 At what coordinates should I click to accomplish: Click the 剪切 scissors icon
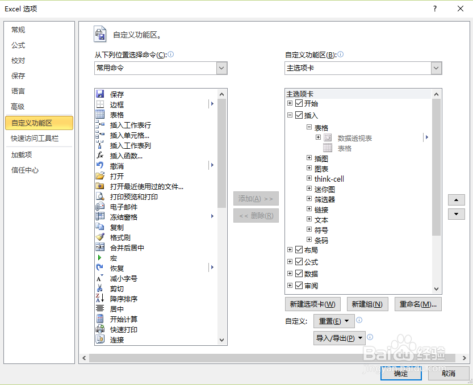[101, 288]
